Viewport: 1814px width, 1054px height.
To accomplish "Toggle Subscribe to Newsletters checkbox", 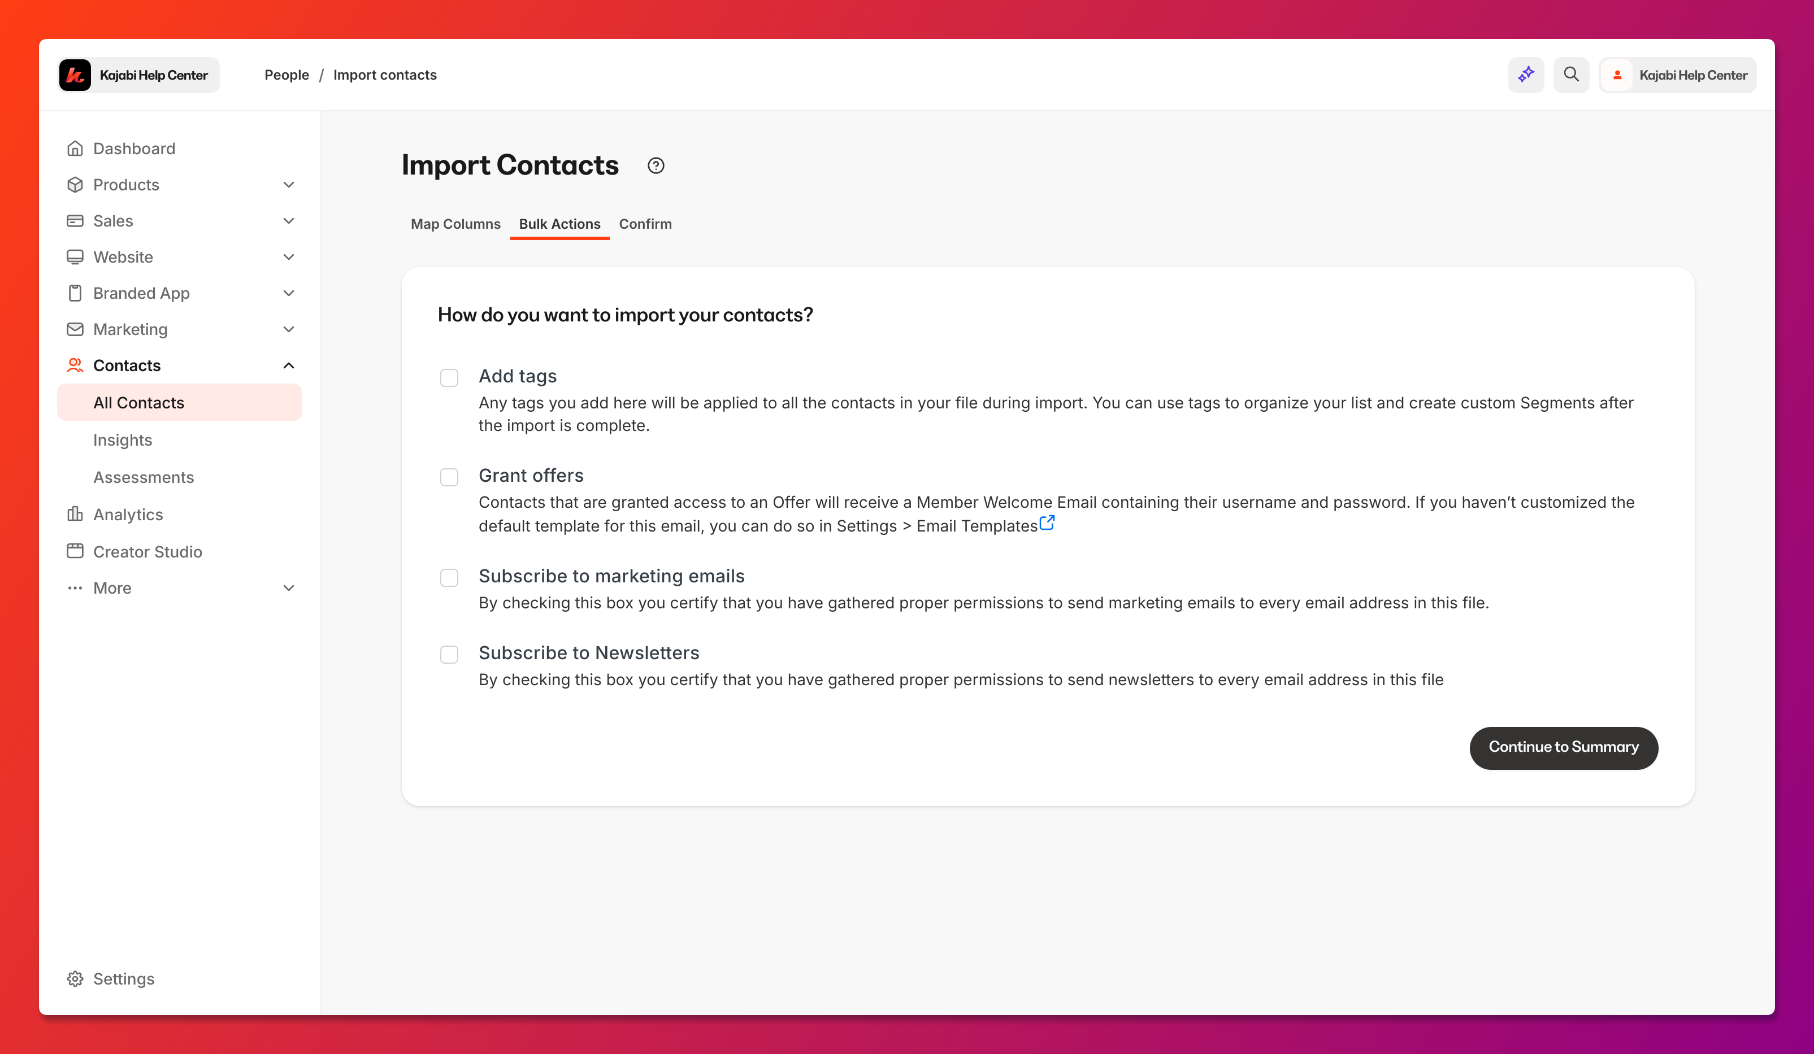I will pos(449,654).
